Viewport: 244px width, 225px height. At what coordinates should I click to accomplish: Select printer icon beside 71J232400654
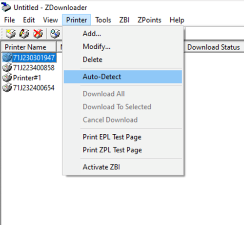[7, 88]
